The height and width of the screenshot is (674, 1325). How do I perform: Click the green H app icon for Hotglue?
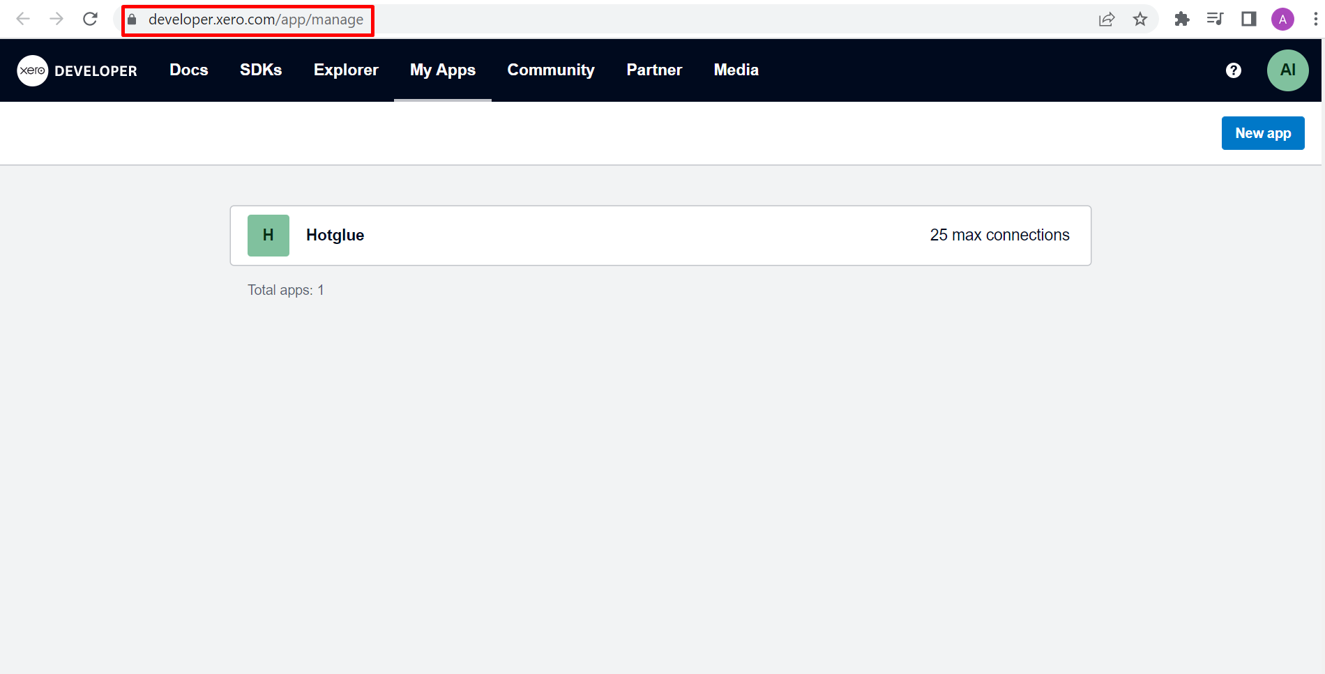point(268,236)
